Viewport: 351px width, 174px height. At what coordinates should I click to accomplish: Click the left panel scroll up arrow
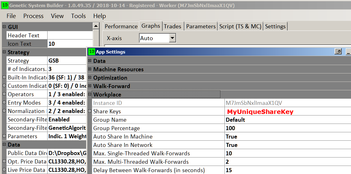pyautogui.click(x=96, y=26)
